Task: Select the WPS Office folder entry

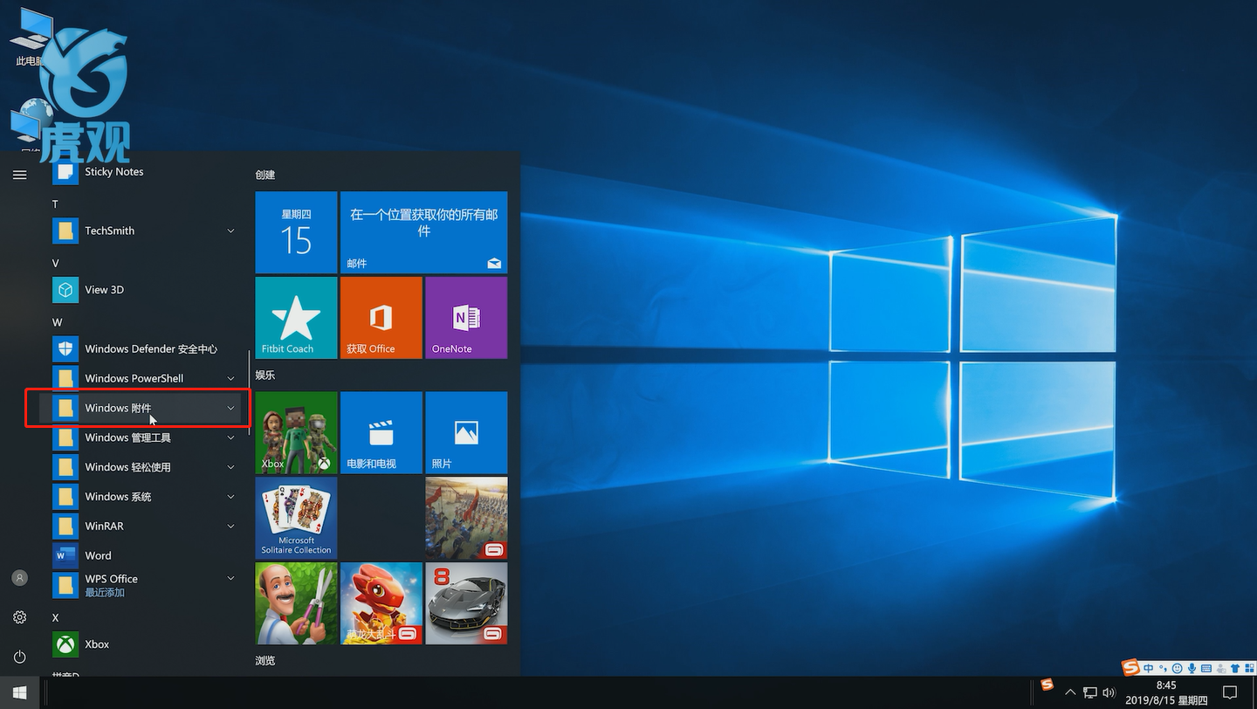Action: click(140, 585)
